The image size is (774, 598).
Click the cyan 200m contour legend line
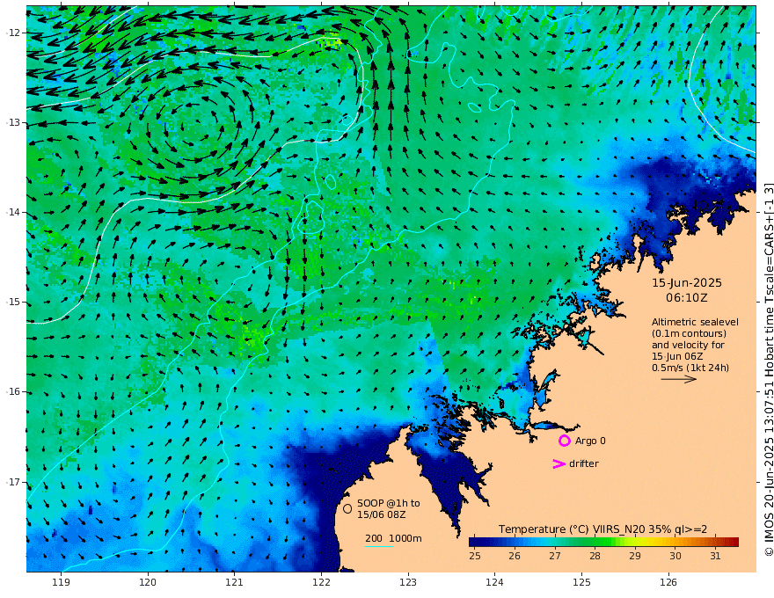[379, 546]
